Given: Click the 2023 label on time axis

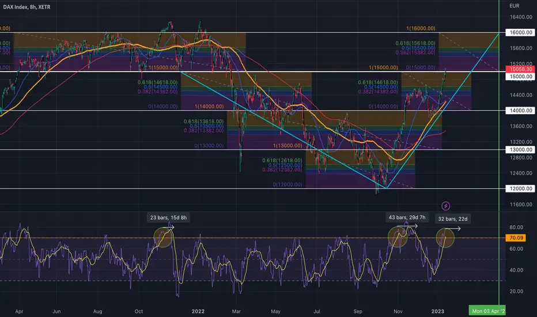Looking at the screenshot, I should [x=438, y=311].
